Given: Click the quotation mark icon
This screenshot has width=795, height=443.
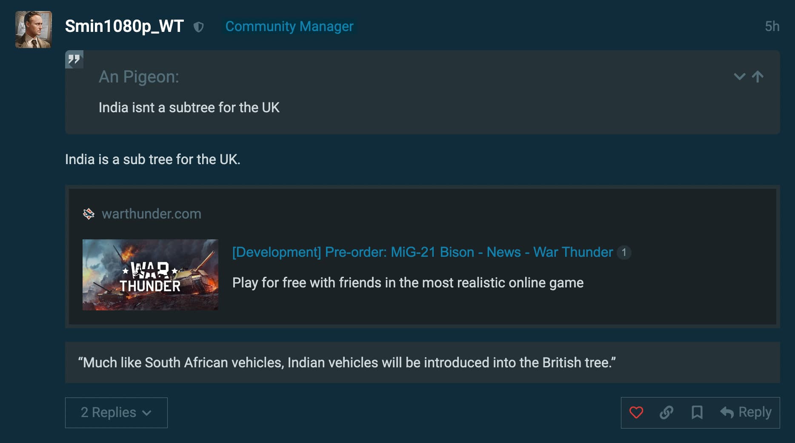Looking at the screenshot, I should pos(74,60).
